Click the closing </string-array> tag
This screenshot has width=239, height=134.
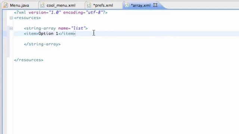(42, 44)
